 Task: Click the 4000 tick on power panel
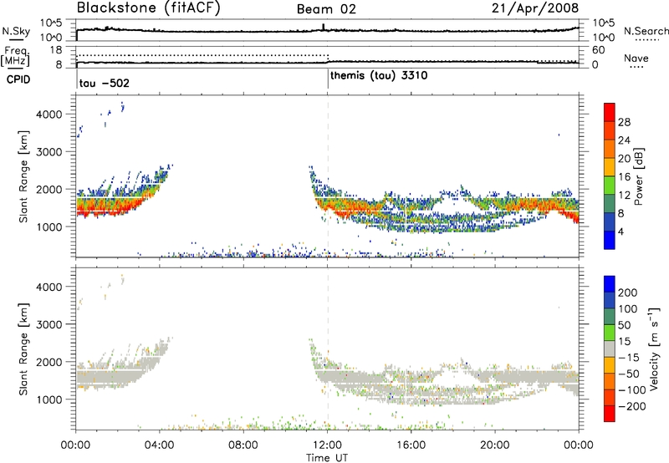49,114
